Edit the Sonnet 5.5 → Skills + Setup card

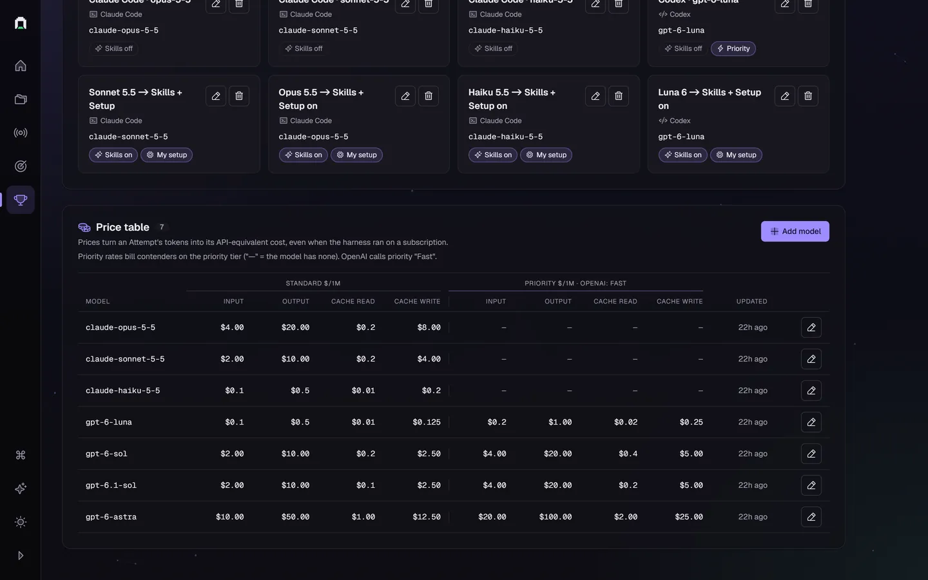(216, 96)
